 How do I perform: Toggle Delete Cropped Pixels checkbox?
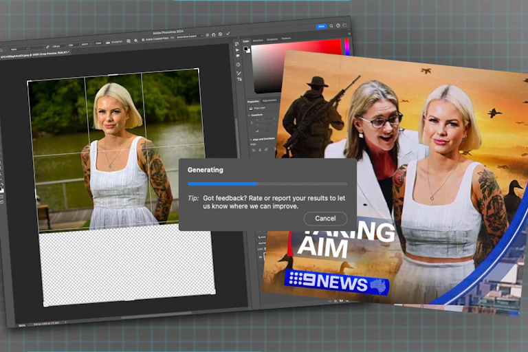143,40
